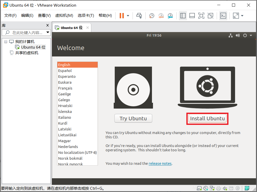Select Galego in the language list

pyautogui.click(x=77, y=100)
